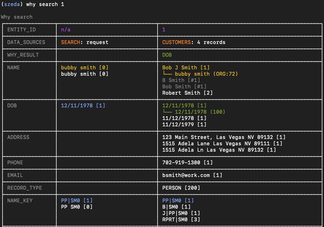Select the 'RPRT|SM0 [3]' name key
Image resolution: width=324 pixels, height=227 pixels.
[x=181, y=220]
